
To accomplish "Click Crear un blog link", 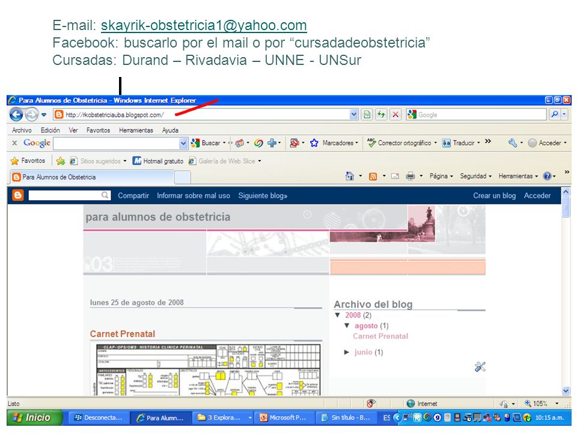I will coord(494,195).
